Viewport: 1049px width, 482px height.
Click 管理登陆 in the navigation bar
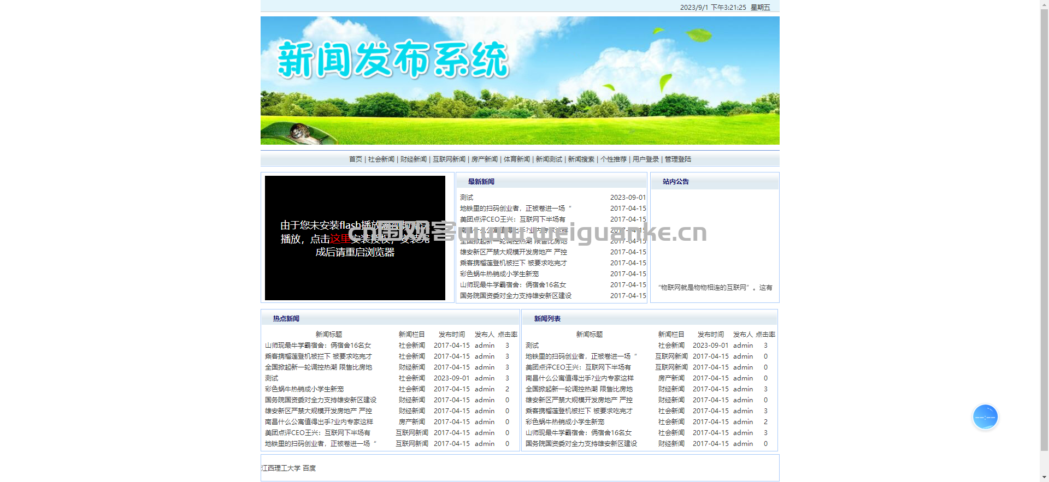point(678,159)
